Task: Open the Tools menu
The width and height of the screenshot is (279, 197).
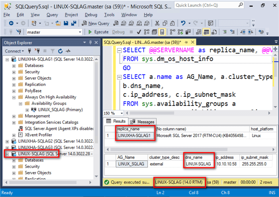Action: pos(109,15)
